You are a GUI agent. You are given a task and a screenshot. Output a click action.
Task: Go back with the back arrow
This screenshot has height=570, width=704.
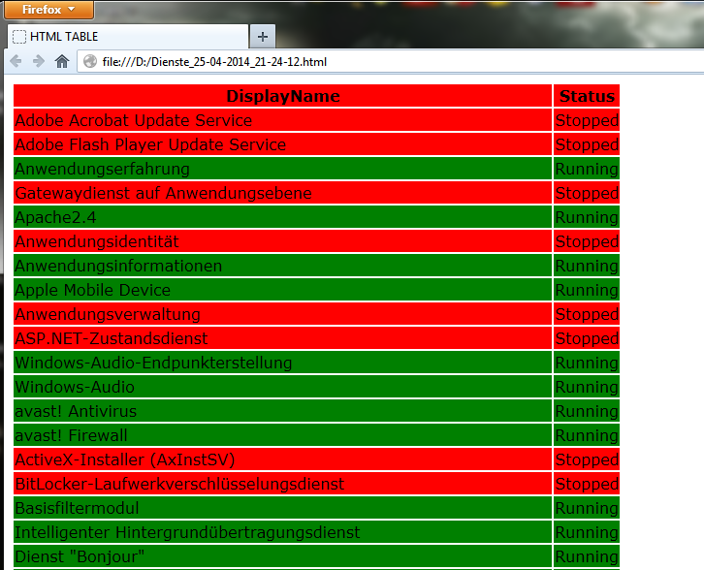16,61
